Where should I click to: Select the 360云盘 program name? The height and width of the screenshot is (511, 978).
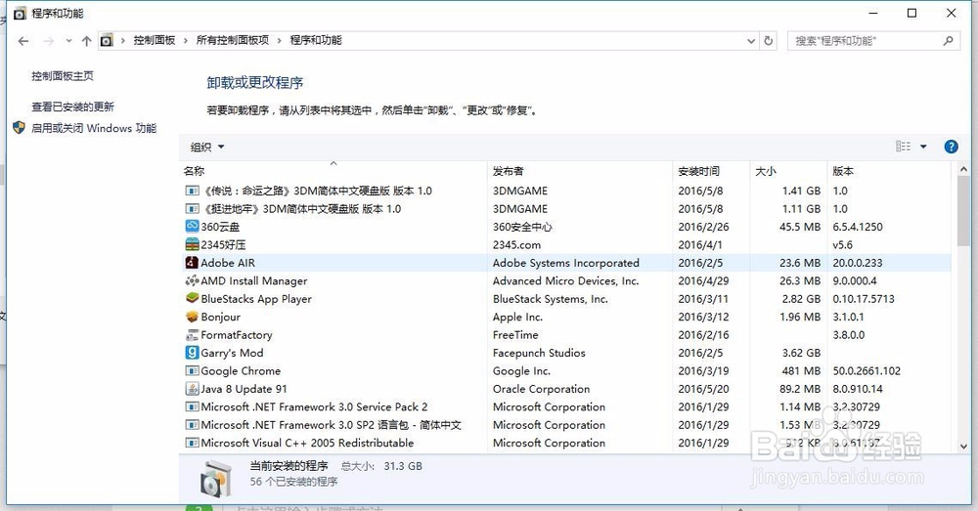220,227
